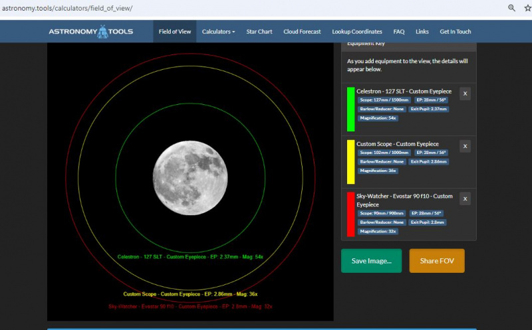The image size is (532, 330).
Task: Open the Star Chart page
Action: [x=259, y=31]
